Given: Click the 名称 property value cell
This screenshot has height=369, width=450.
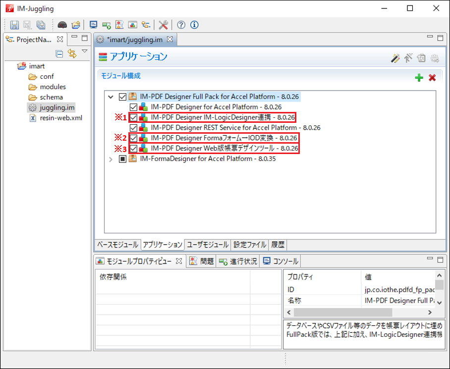Looking at the screenshot, I should point(399,301).
